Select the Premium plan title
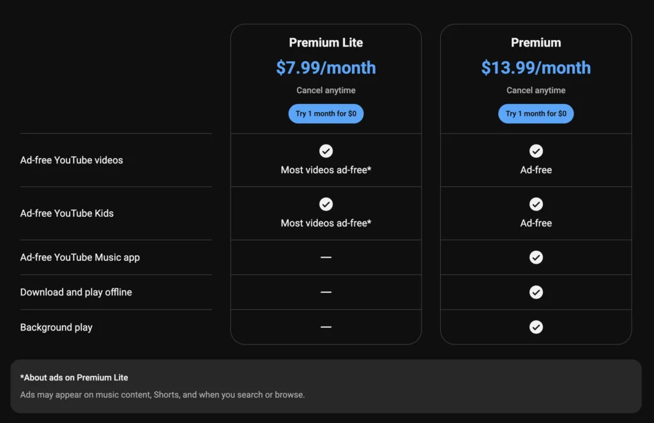This screenshot has height=423, width=654. click(536, 43)
